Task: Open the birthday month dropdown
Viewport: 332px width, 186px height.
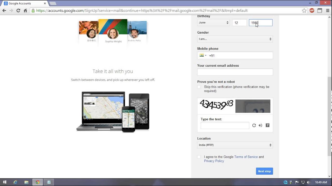Action: [213, 23]
